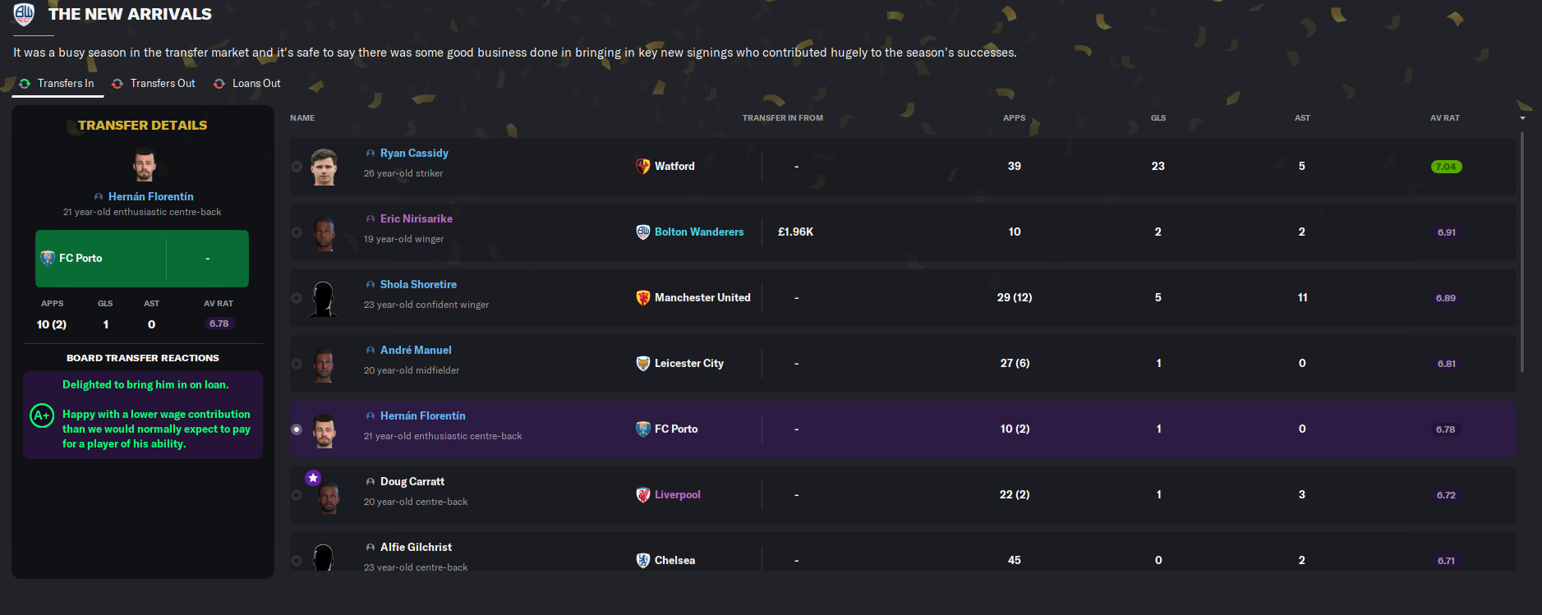Click the FC Porto badge in Transfer Details
Screen dimensions: 1542x615
pos(48,258)
